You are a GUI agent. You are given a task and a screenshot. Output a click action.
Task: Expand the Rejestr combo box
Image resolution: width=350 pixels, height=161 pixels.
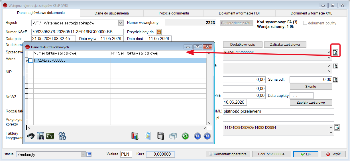pyautogui.click(x=120, y=23)
